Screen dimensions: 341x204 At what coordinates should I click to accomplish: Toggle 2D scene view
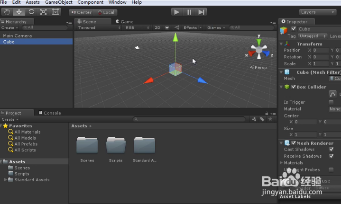pos(157,27)
